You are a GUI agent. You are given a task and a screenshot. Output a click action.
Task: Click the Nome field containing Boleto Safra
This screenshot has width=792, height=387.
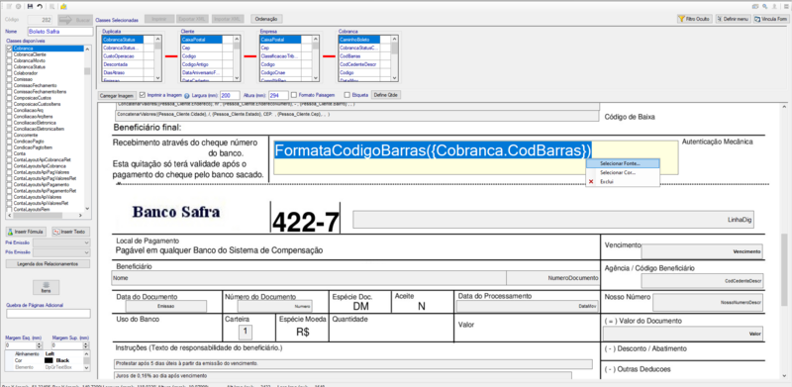(x=59, y=32)
